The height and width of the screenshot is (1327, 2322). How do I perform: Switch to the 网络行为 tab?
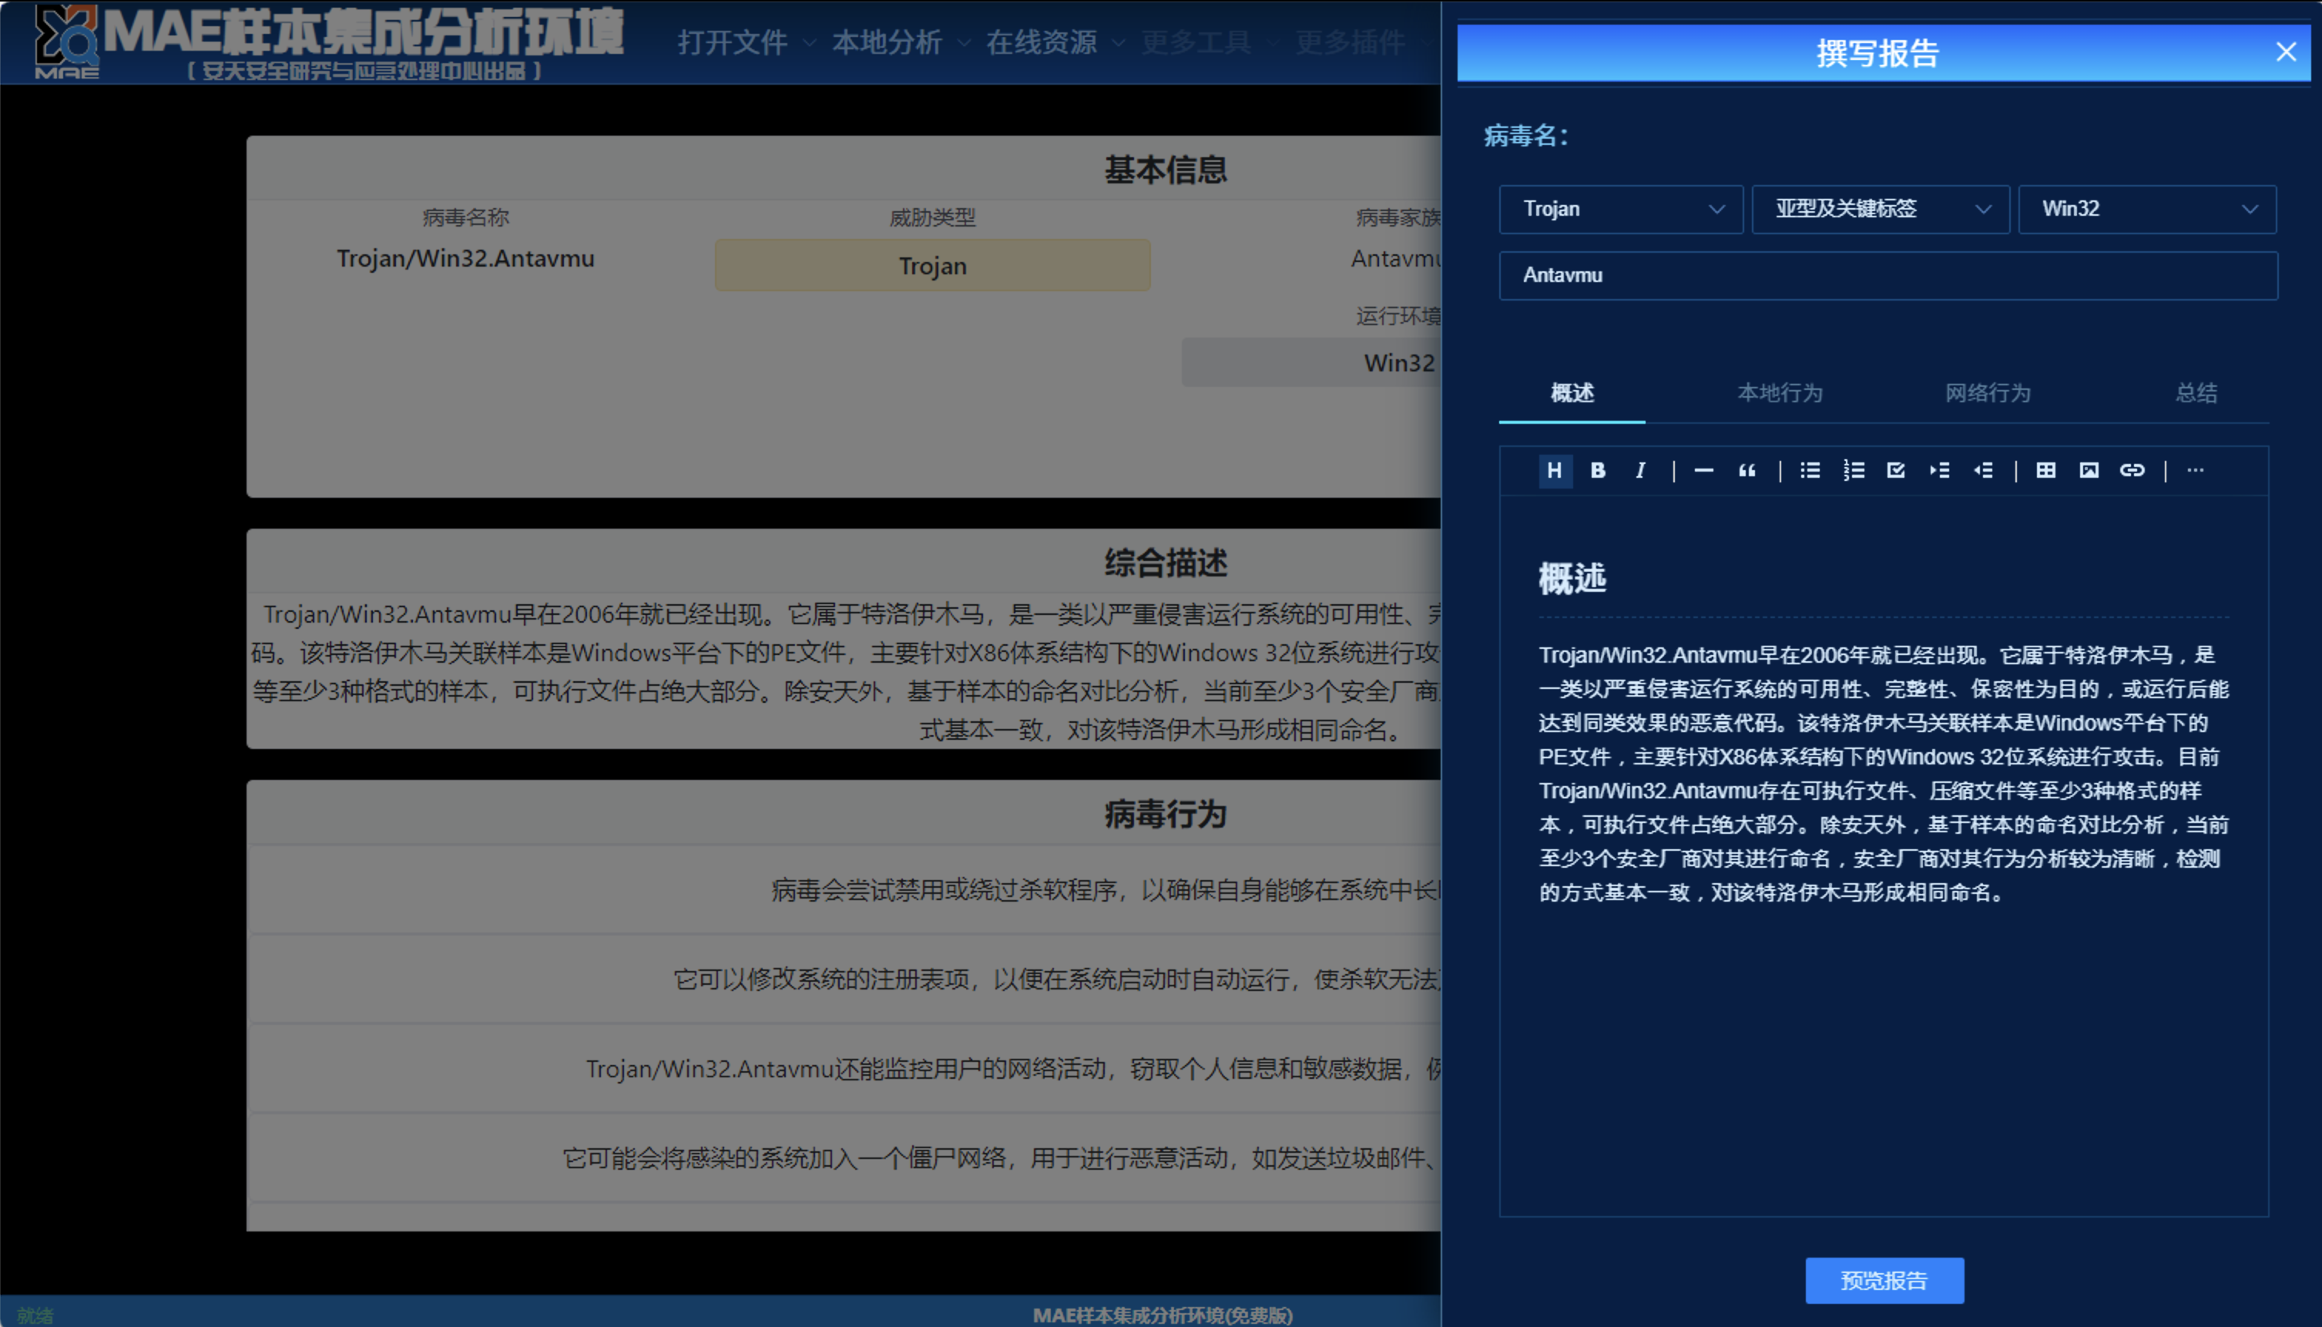pos(1988,394)
